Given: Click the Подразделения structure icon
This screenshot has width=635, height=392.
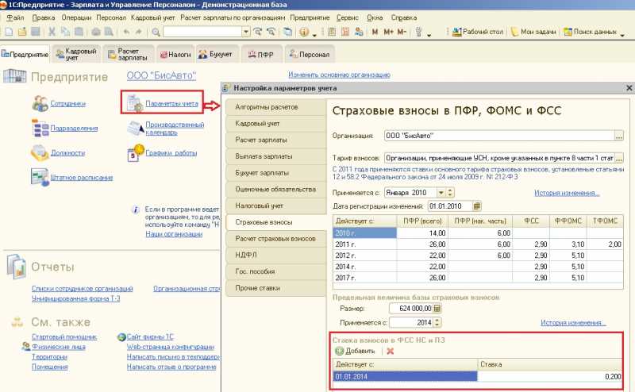Looking at the screenshot, I should pos(40,128).
